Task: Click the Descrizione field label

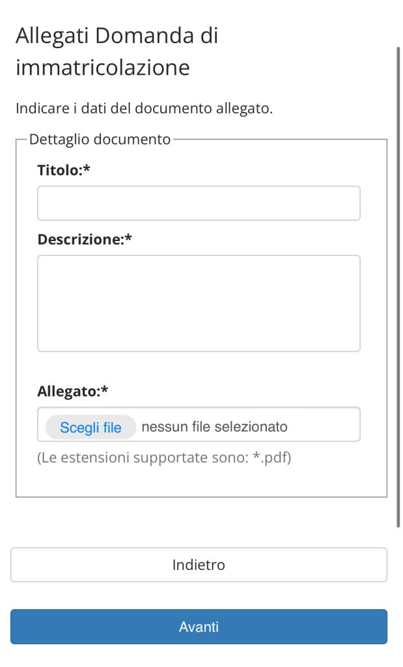Action: click(x=80, y=240)
